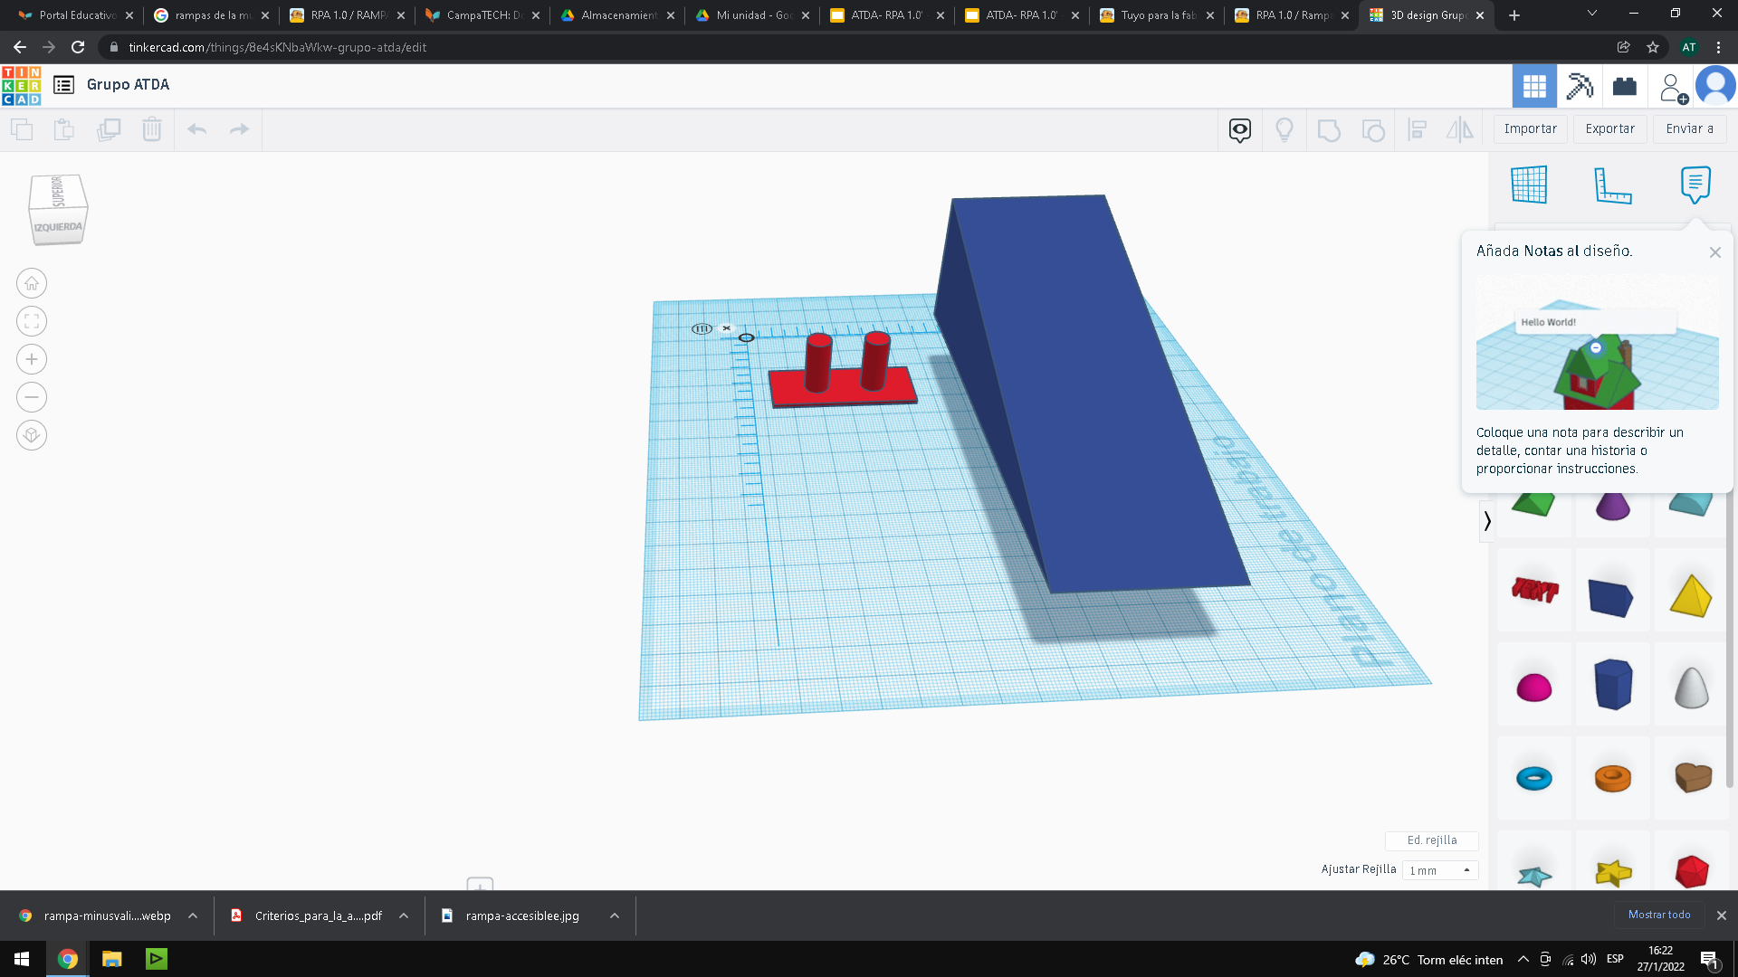
Task: Click Mostrar todo downloads link
Action: (x=1658, y=915)
